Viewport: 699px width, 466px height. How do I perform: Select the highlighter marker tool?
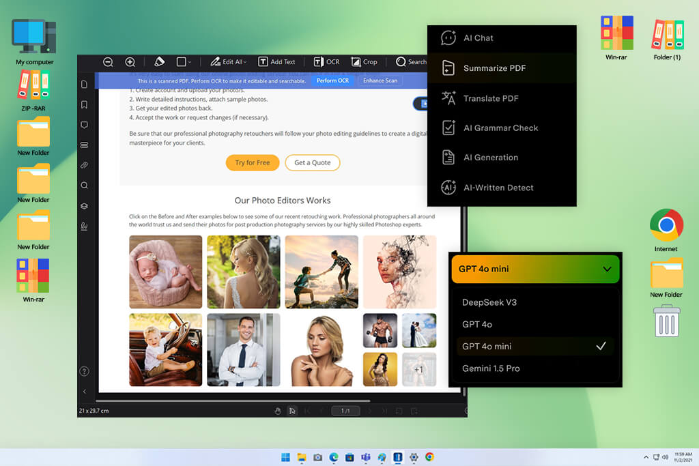click(x=159, y=61)
